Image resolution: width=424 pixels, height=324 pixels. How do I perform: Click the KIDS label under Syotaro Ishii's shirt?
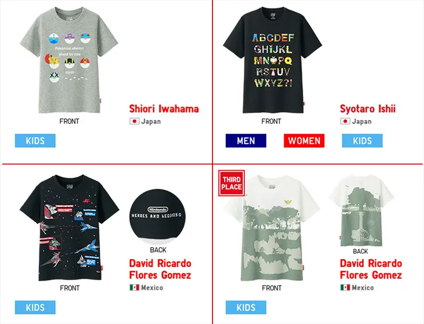[x=362, y=141]
